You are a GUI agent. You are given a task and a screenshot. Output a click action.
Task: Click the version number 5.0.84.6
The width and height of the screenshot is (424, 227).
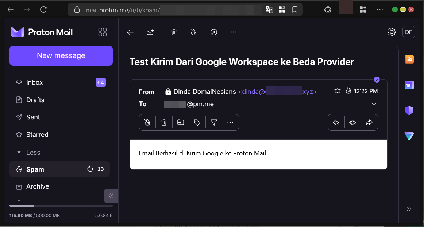[x=104, y=216]
